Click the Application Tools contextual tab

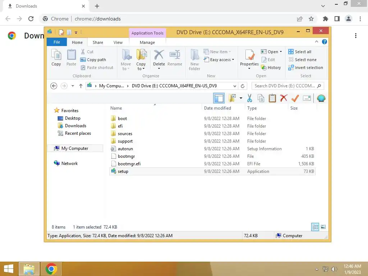[x=147, y=33]
